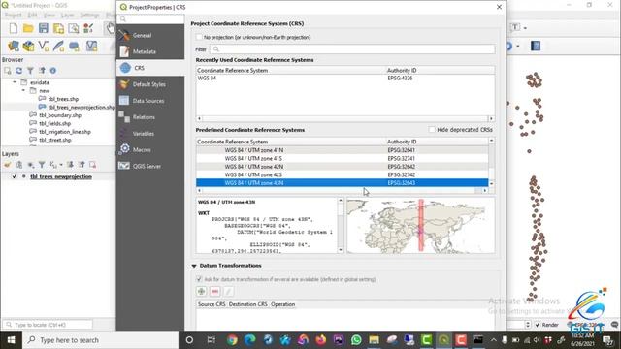The width and height of the screenshot is (621, 349).
Task: Click Add Selected Layers icon in Browser
Action: coord(8,71)
